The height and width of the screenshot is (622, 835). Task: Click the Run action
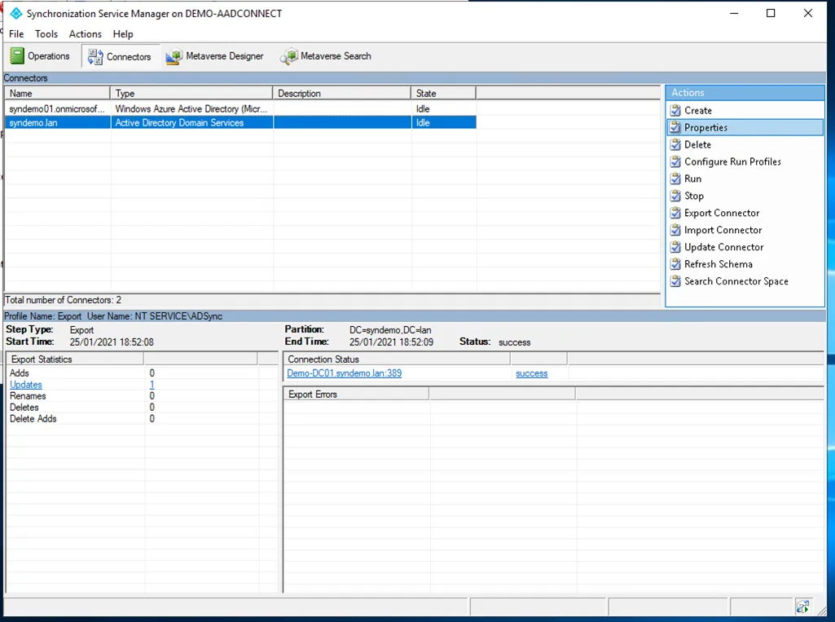coord(692,179)
